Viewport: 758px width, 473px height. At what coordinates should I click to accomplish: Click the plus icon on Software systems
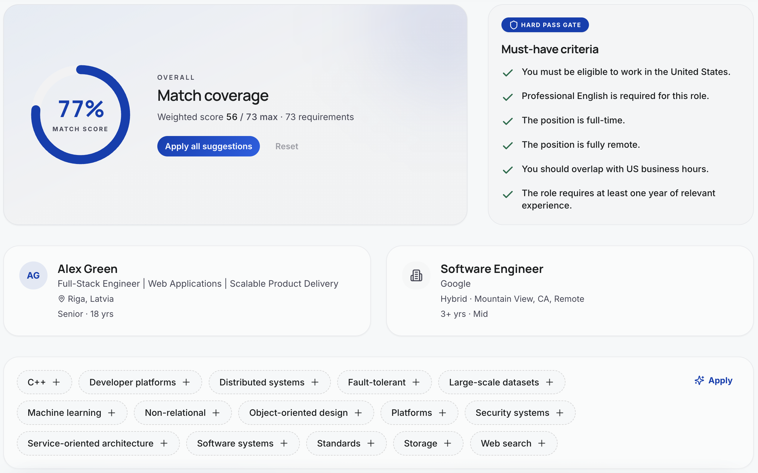(x=284, y=443)
